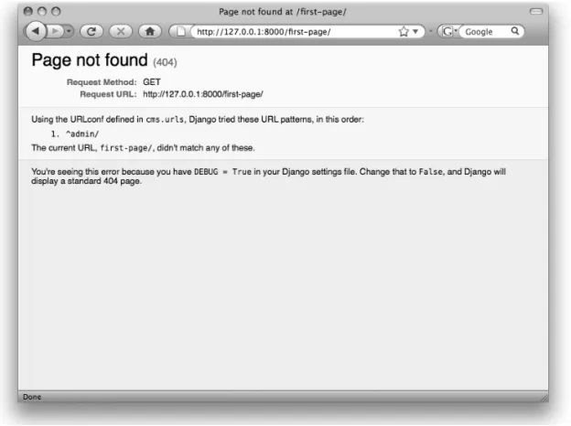Click the window resize grip corner
The height and width of the screenshot is (426, 571).
(544, 398)
